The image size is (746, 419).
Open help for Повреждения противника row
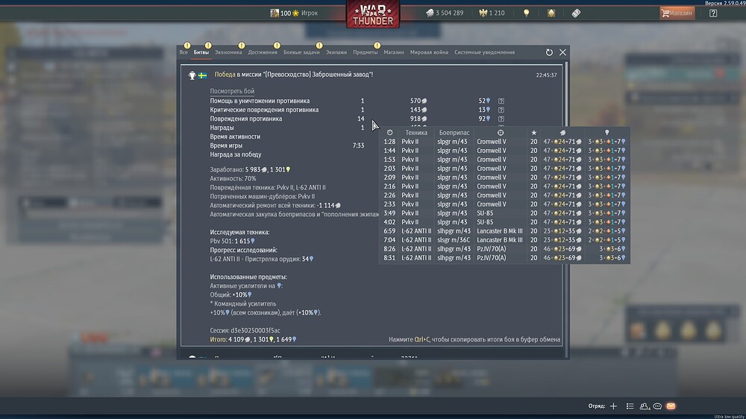coord(501,119)
